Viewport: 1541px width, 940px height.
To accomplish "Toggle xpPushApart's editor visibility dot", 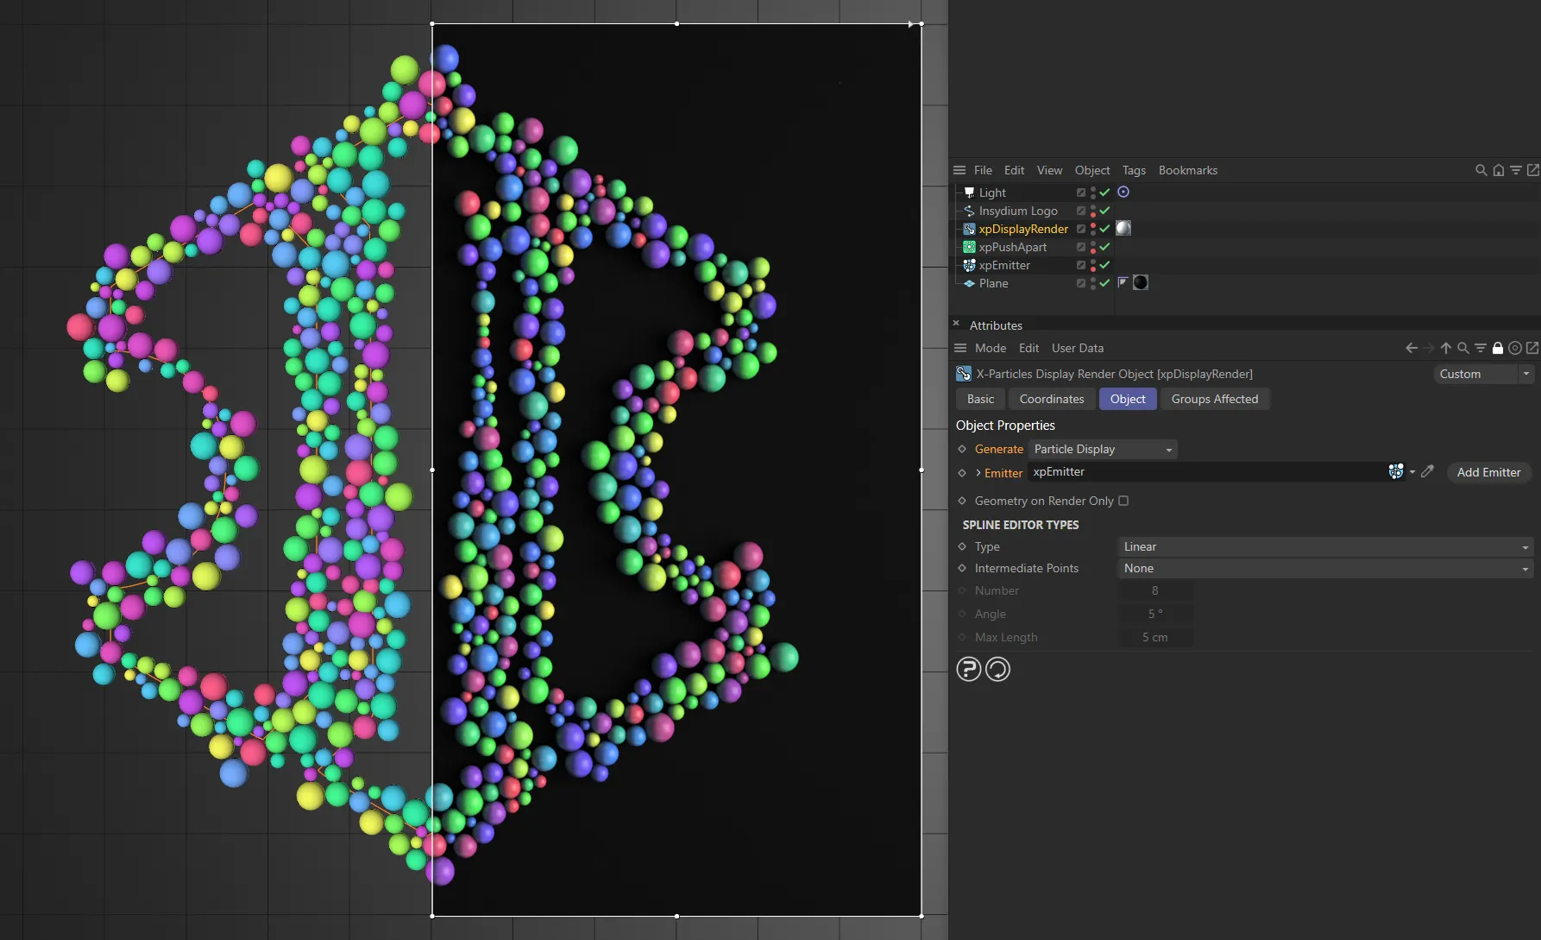I will coord(1093,244).
